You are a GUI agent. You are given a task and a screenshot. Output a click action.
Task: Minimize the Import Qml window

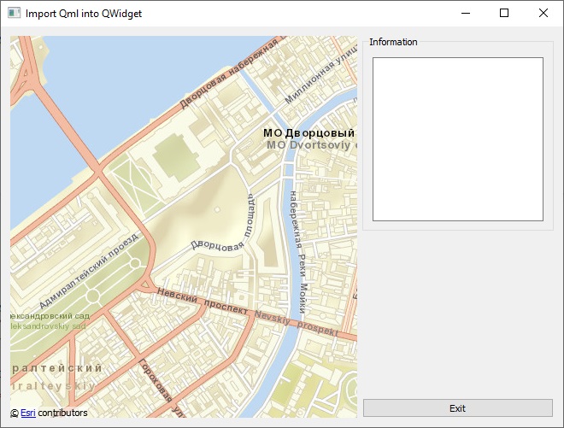[465, 14]
